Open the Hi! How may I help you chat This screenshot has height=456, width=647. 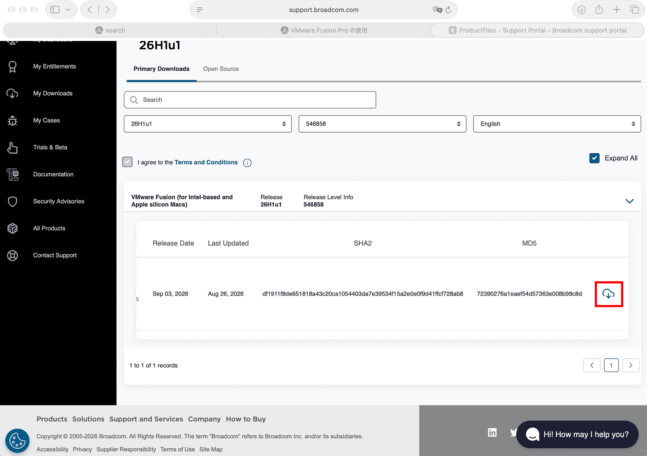577,434
